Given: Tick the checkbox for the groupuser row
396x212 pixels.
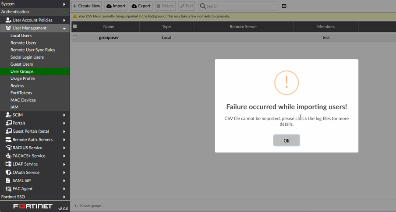Looking at the screenshot, I should [75, 37].
